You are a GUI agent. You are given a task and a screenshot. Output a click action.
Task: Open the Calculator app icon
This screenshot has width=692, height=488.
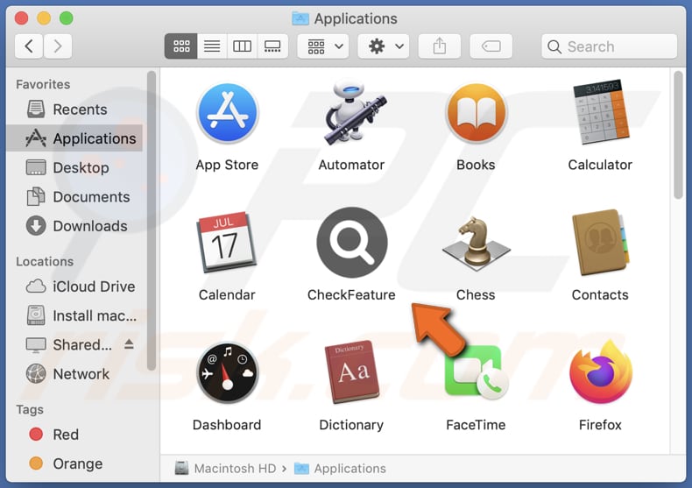tap(601, 112)
